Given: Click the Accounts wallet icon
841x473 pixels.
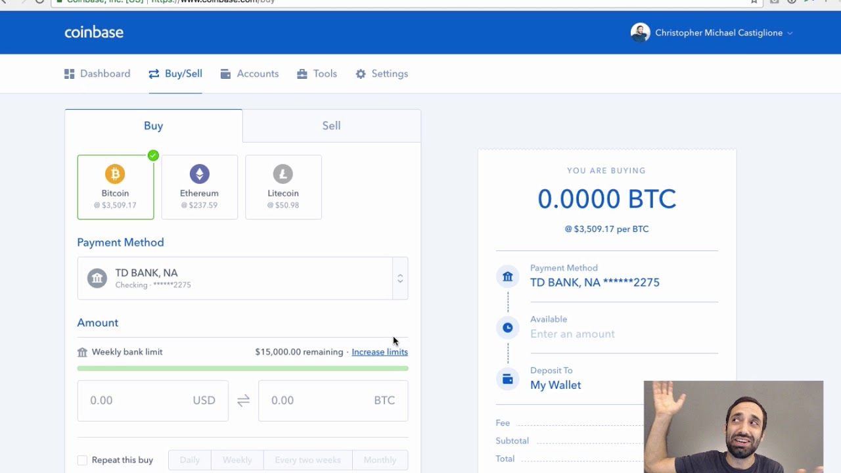Looking at the screenshot, I should pyautogui.click(x=225, y=74).
